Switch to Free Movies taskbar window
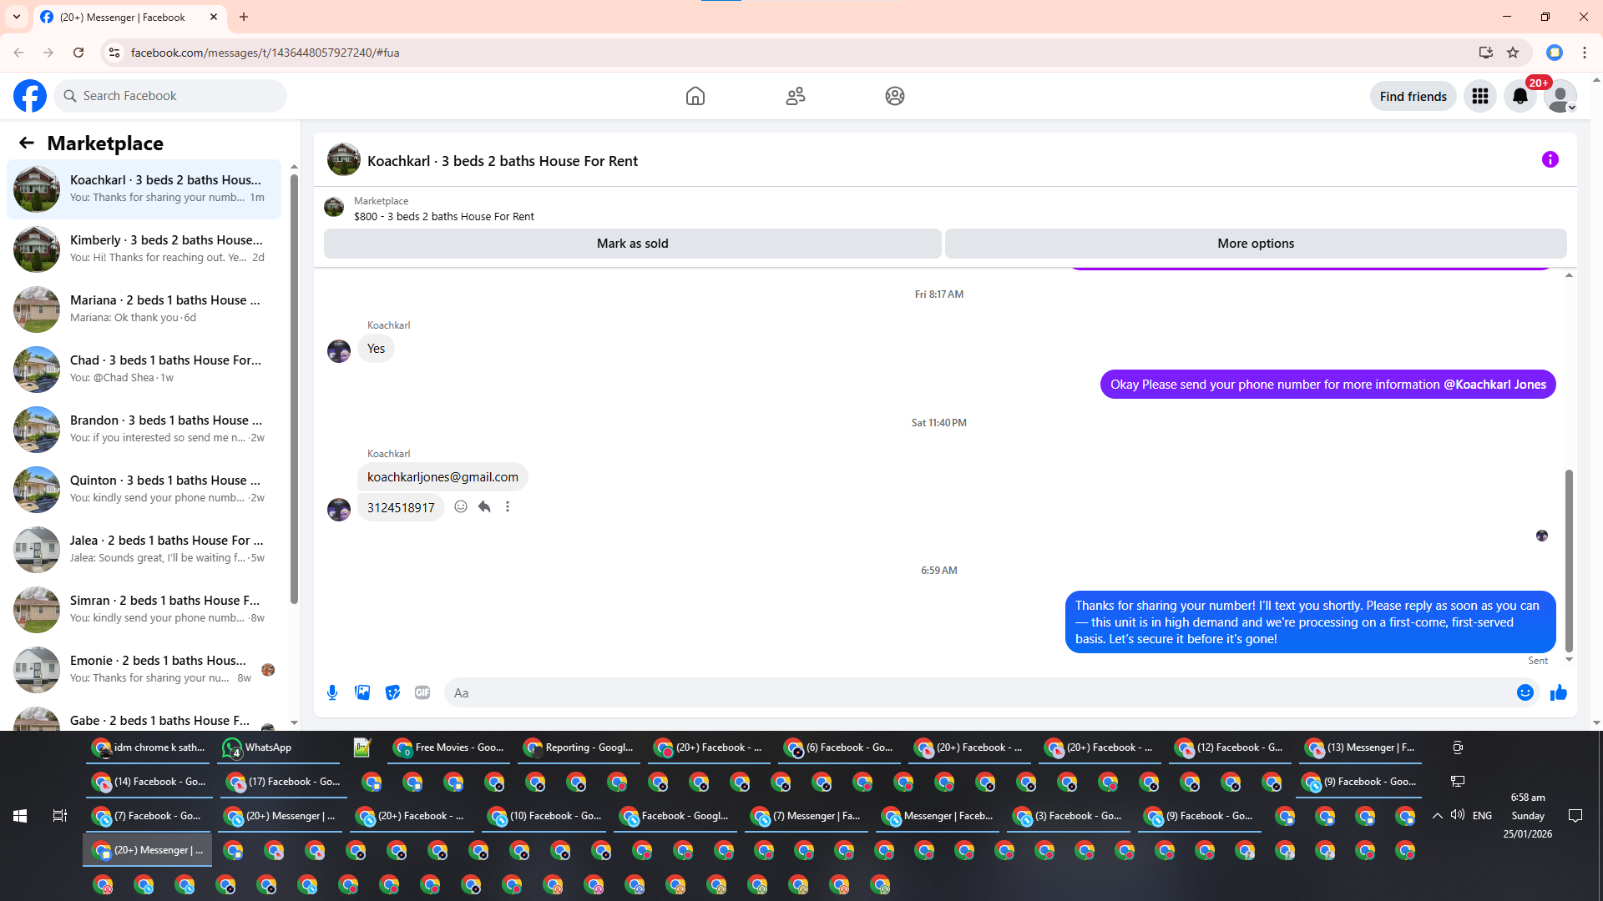1603x901 pixels. [x=449, y=747]
